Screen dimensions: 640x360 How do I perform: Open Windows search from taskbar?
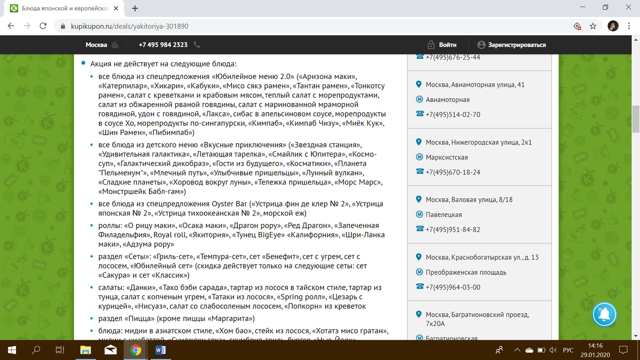36,350
